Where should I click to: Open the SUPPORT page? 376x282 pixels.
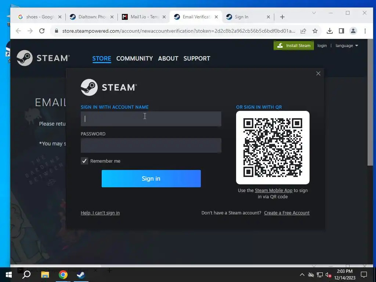(197, 58)
